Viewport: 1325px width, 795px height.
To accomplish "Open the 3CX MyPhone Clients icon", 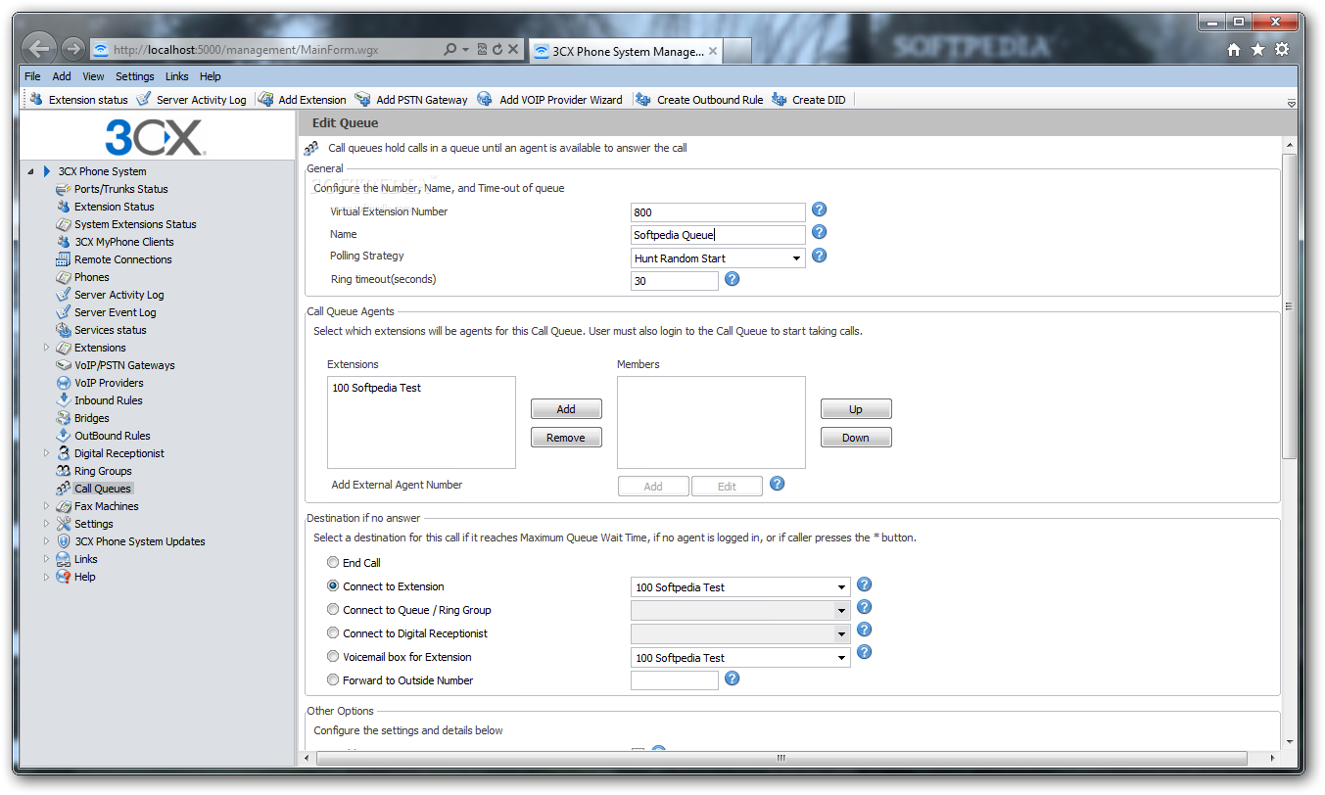I will click(x=64, y=242).
